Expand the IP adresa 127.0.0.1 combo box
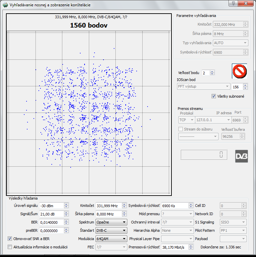Screen dimensions: 256x257 (213, 120)
